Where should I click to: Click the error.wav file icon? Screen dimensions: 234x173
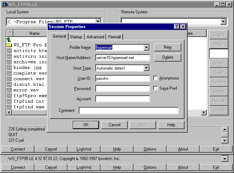tap(9, 90)
